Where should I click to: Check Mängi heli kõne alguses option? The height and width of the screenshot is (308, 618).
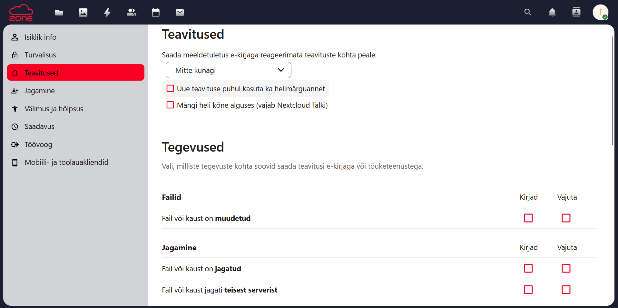tap(170, 105)
